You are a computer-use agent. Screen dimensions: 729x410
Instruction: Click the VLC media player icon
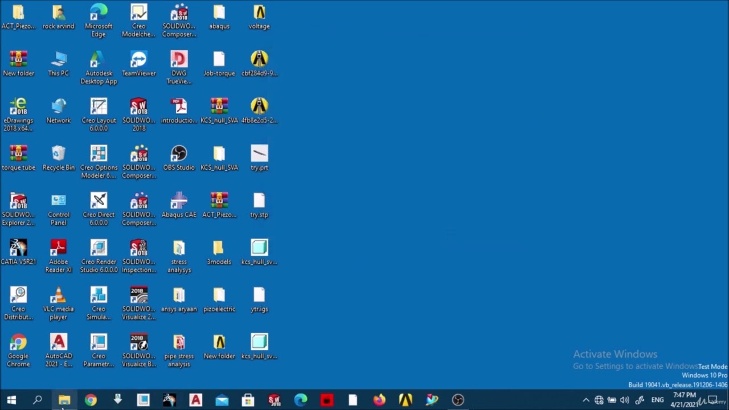[58, 304]
